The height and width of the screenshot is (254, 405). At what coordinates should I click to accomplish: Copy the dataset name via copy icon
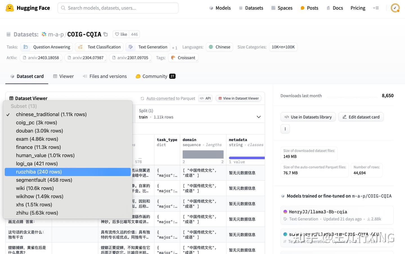coord(105,34)
